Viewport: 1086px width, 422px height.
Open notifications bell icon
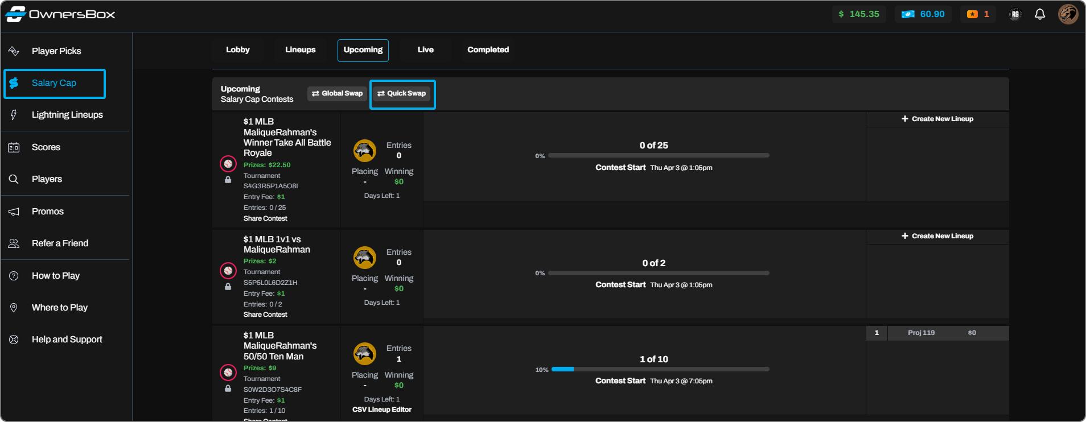click(x=1039, y=14)
